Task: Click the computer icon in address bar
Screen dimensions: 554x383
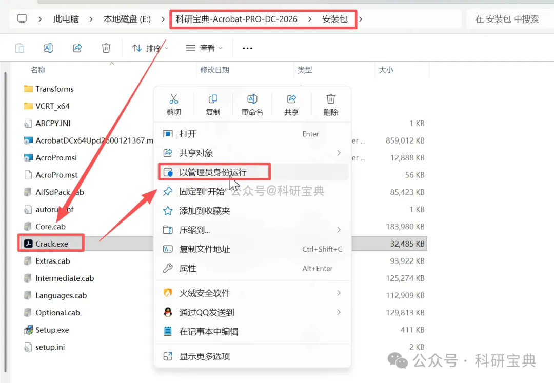Action: [x=22, y=18]
